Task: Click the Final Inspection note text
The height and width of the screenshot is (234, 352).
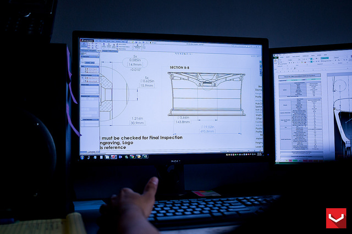Action: pos(142,138)
